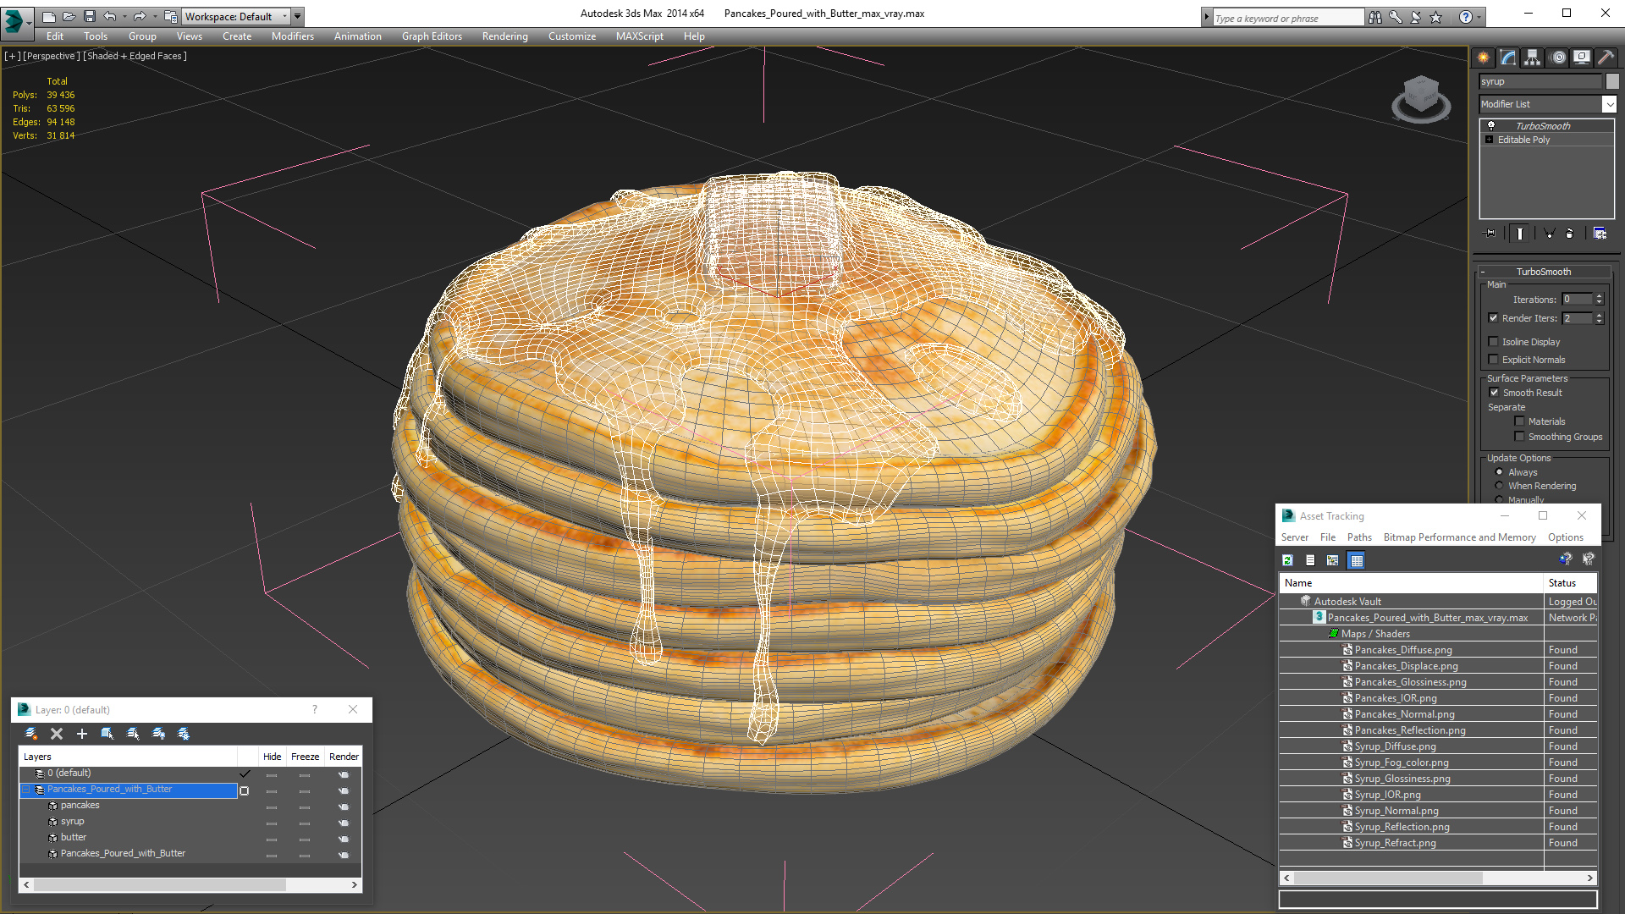This screenshot has width=1625, height=914.
Task: Click Make Unique icon in modifier stack
Action: [x=1549, y=234]
